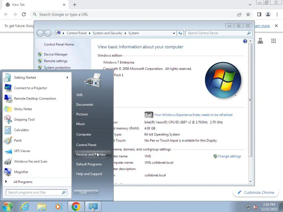Focus Search Control Panel field
The width and height of the screenshot is (283, 212).
pos(219,33)
